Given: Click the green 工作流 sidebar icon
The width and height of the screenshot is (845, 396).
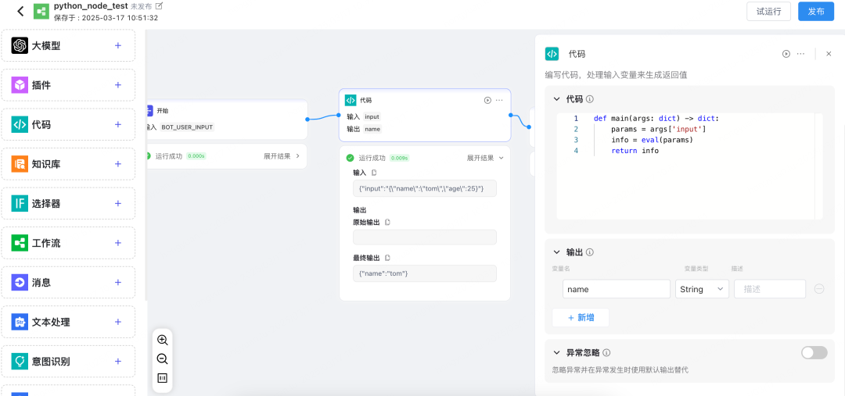Looking at the screenshot, I should coord(20,243).
